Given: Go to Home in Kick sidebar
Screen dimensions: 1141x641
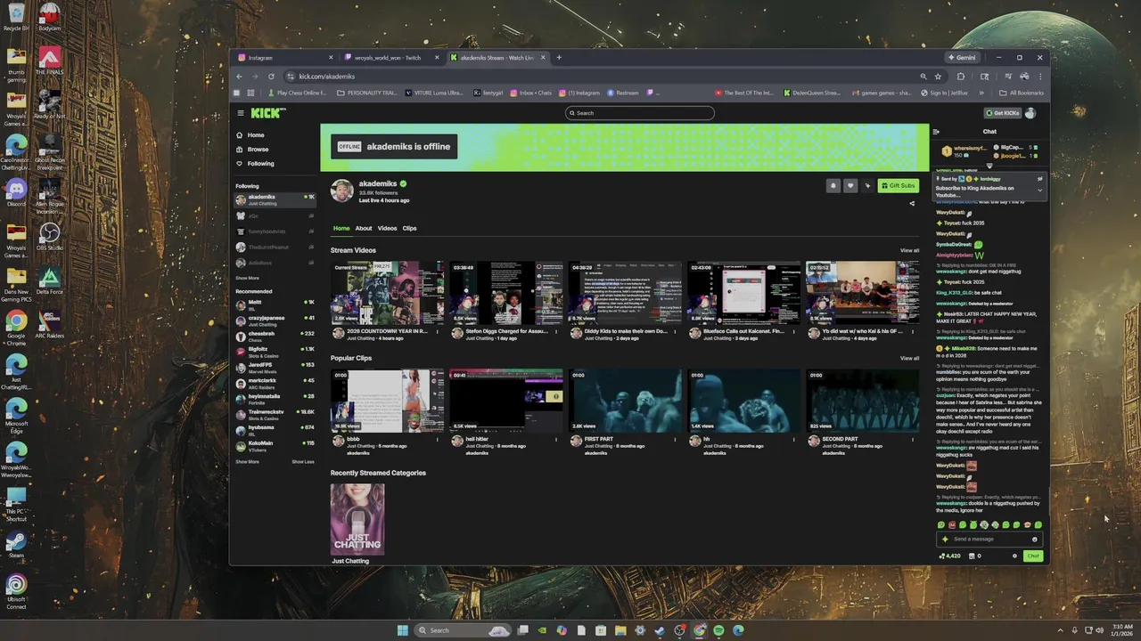Looking at the screenshot, I should click(x=256, y=135).
